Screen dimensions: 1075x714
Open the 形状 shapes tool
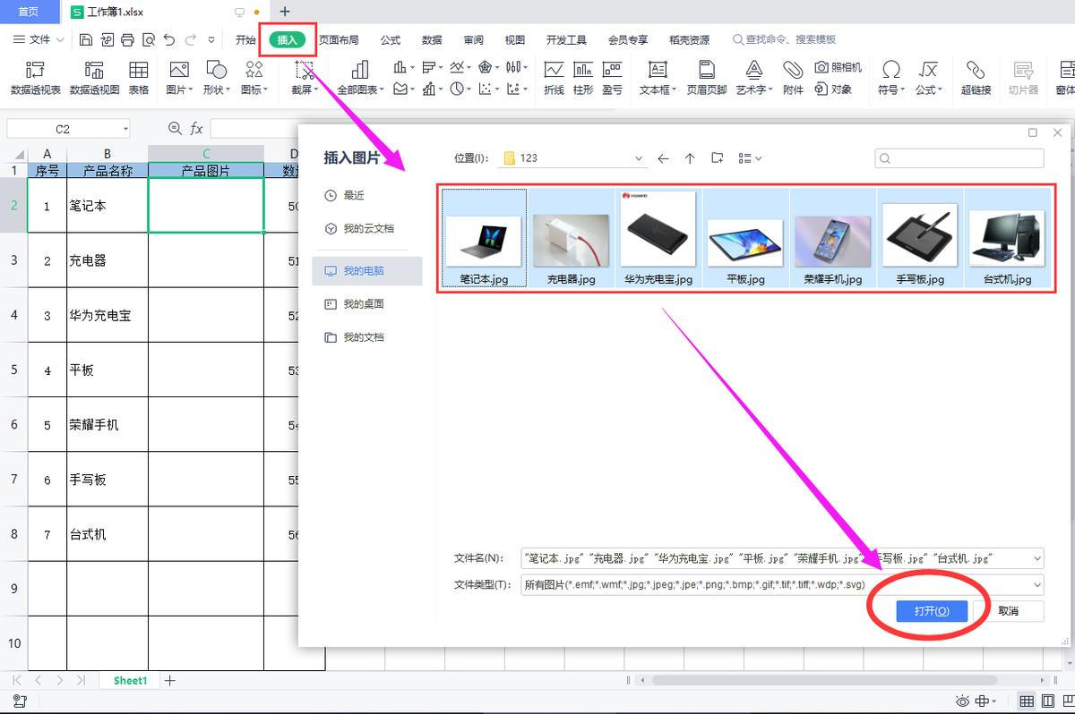point(216,79)
